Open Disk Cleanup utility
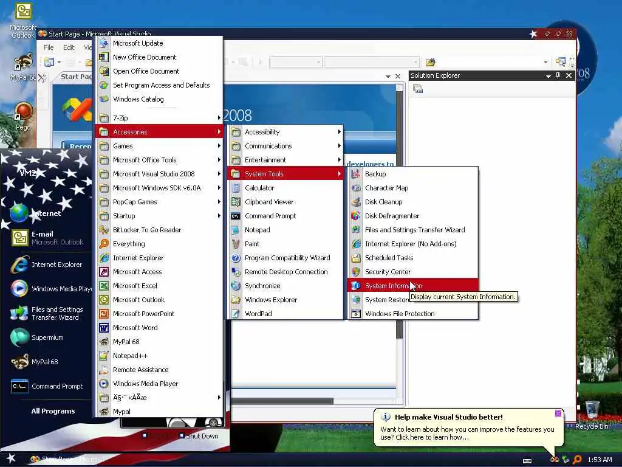 (x=412, y=202)
